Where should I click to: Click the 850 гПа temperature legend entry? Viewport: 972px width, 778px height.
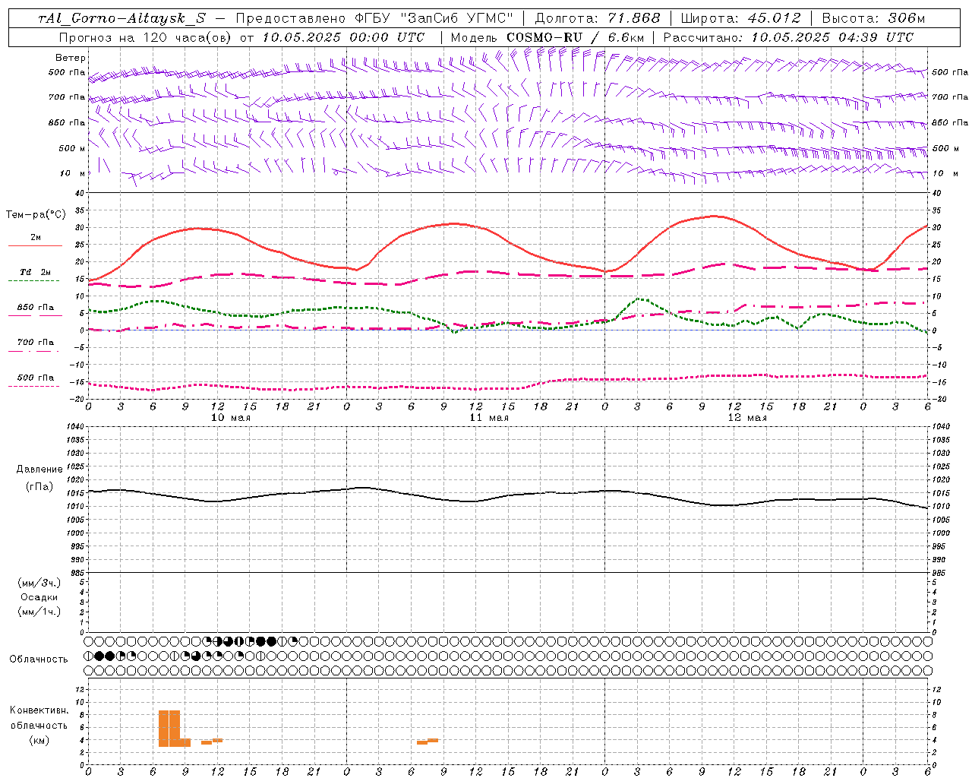click(35, 308)
